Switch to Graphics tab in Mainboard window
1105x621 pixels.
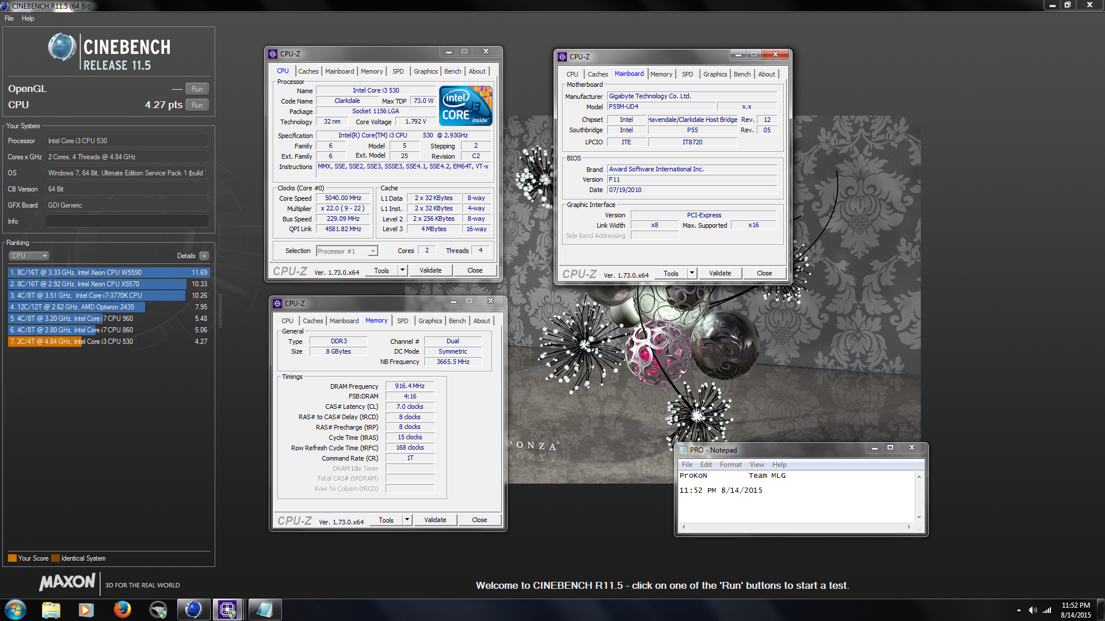point(715,74)
